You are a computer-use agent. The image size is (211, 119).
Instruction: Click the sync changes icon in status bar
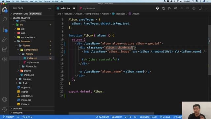point(18,117)
